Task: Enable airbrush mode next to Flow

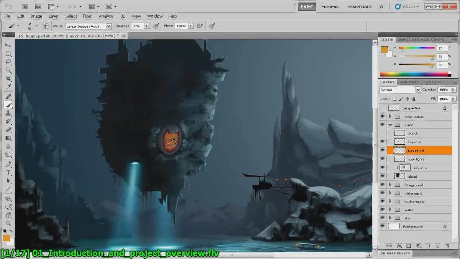Action: pos(200,26)
